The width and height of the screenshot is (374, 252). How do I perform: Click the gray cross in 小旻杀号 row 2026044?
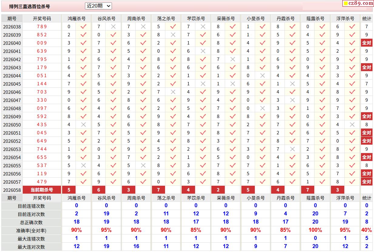tap(262, 76)
